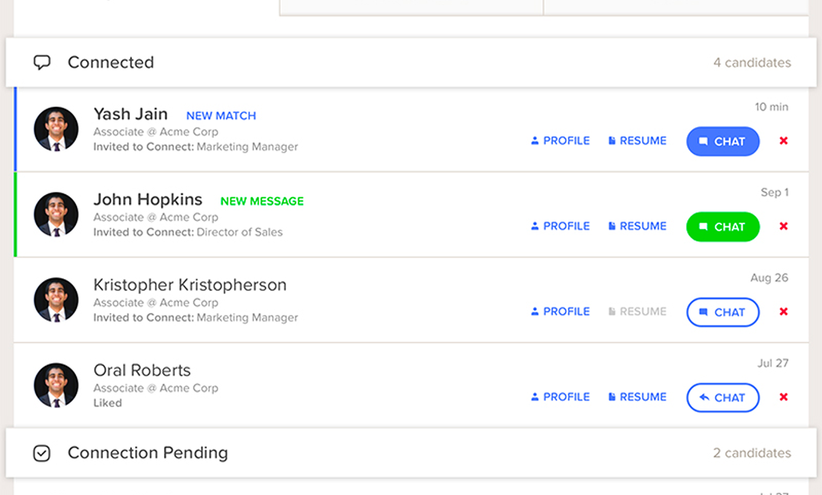Open Yash Jain's profile

coord(560,140)
